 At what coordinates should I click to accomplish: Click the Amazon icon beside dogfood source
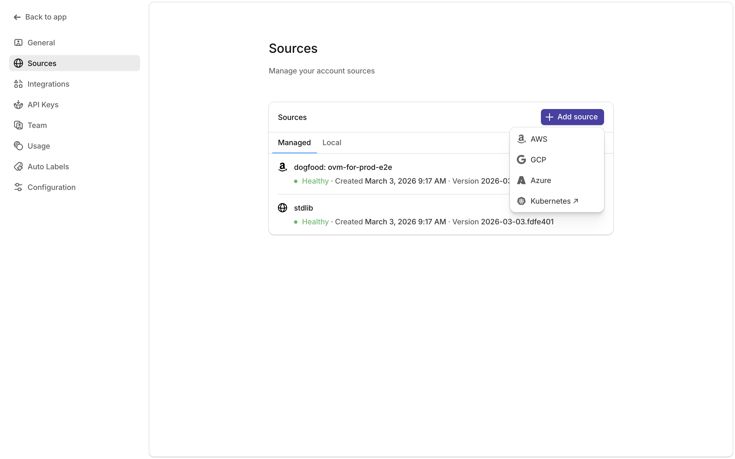pos(283,167)
